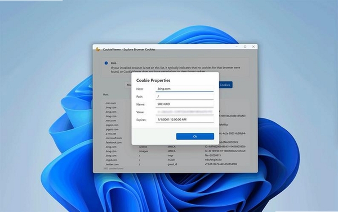Viewport: 338px width, 212px height.
Task: Click the Cookie Properties dialog title
Action: tap(153, 80)
